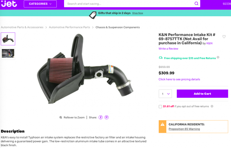Click the gift tag icon in banner

tap(93, 15)
